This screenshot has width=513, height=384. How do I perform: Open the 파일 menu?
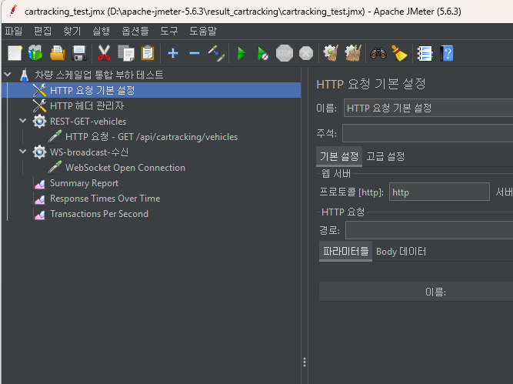pyautogui.click(x=14, y=31)
